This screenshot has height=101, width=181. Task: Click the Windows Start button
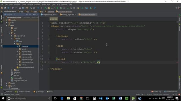[3, 98]
